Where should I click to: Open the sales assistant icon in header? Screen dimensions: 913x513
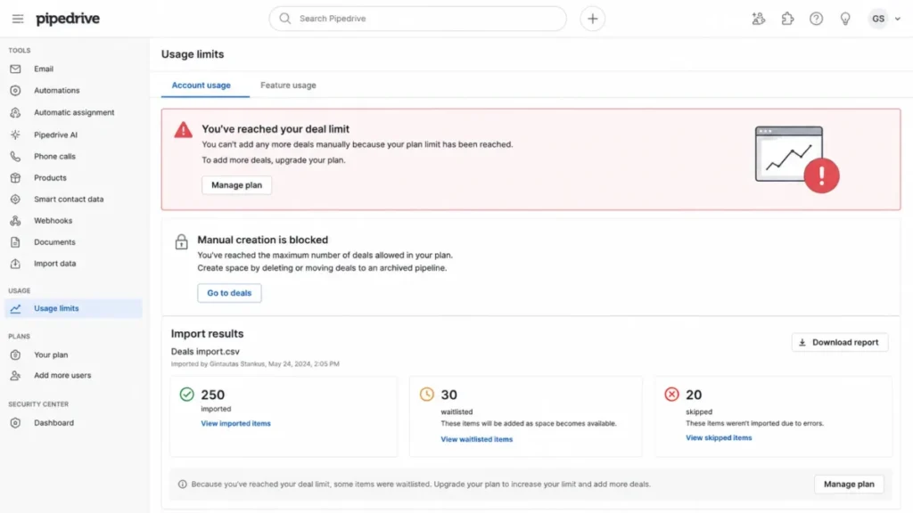click(x=758, y=19)
